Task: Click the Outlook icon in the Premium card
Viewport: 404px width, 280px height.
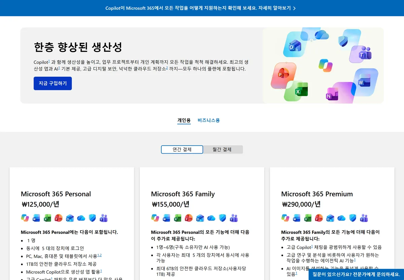Action: (x=330, y=218)
